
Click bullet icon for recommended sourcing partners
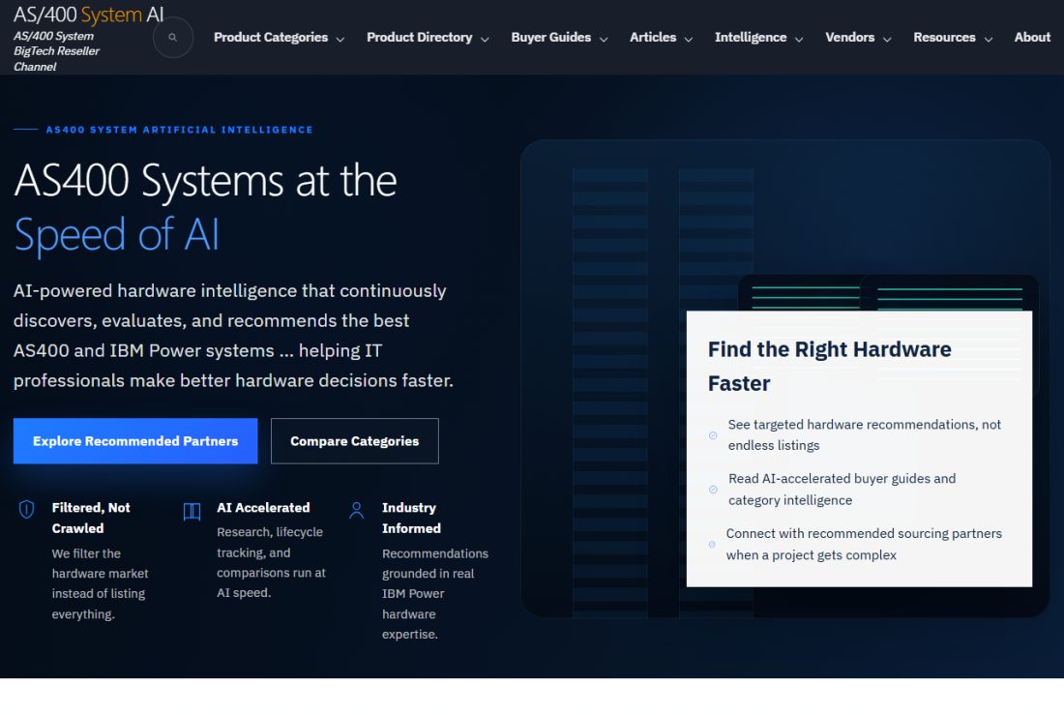pyautogui.click(x=712, y=545)
